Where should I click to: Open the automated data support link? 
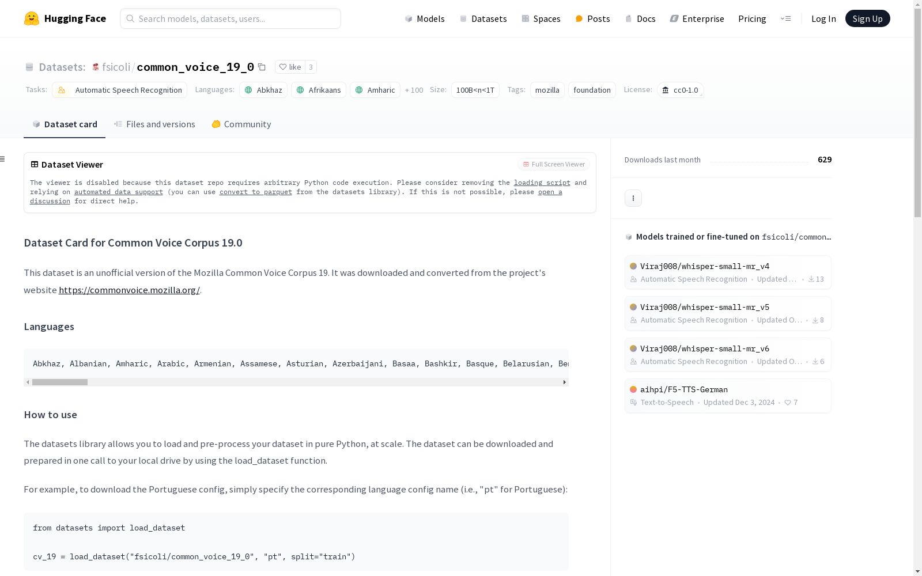pyautogui.click(x=119, y=192)
